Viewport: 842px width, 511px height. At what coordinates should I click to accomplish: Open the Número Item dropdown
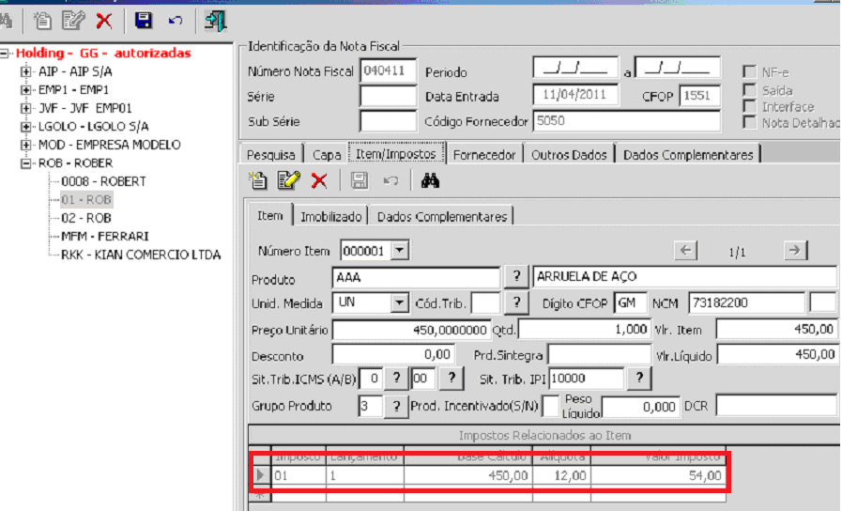[x=401, y=250]
